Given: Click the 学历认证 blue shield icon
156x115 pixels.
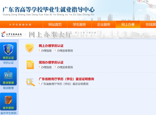Looking at the screenshot, I should [8, 51].
